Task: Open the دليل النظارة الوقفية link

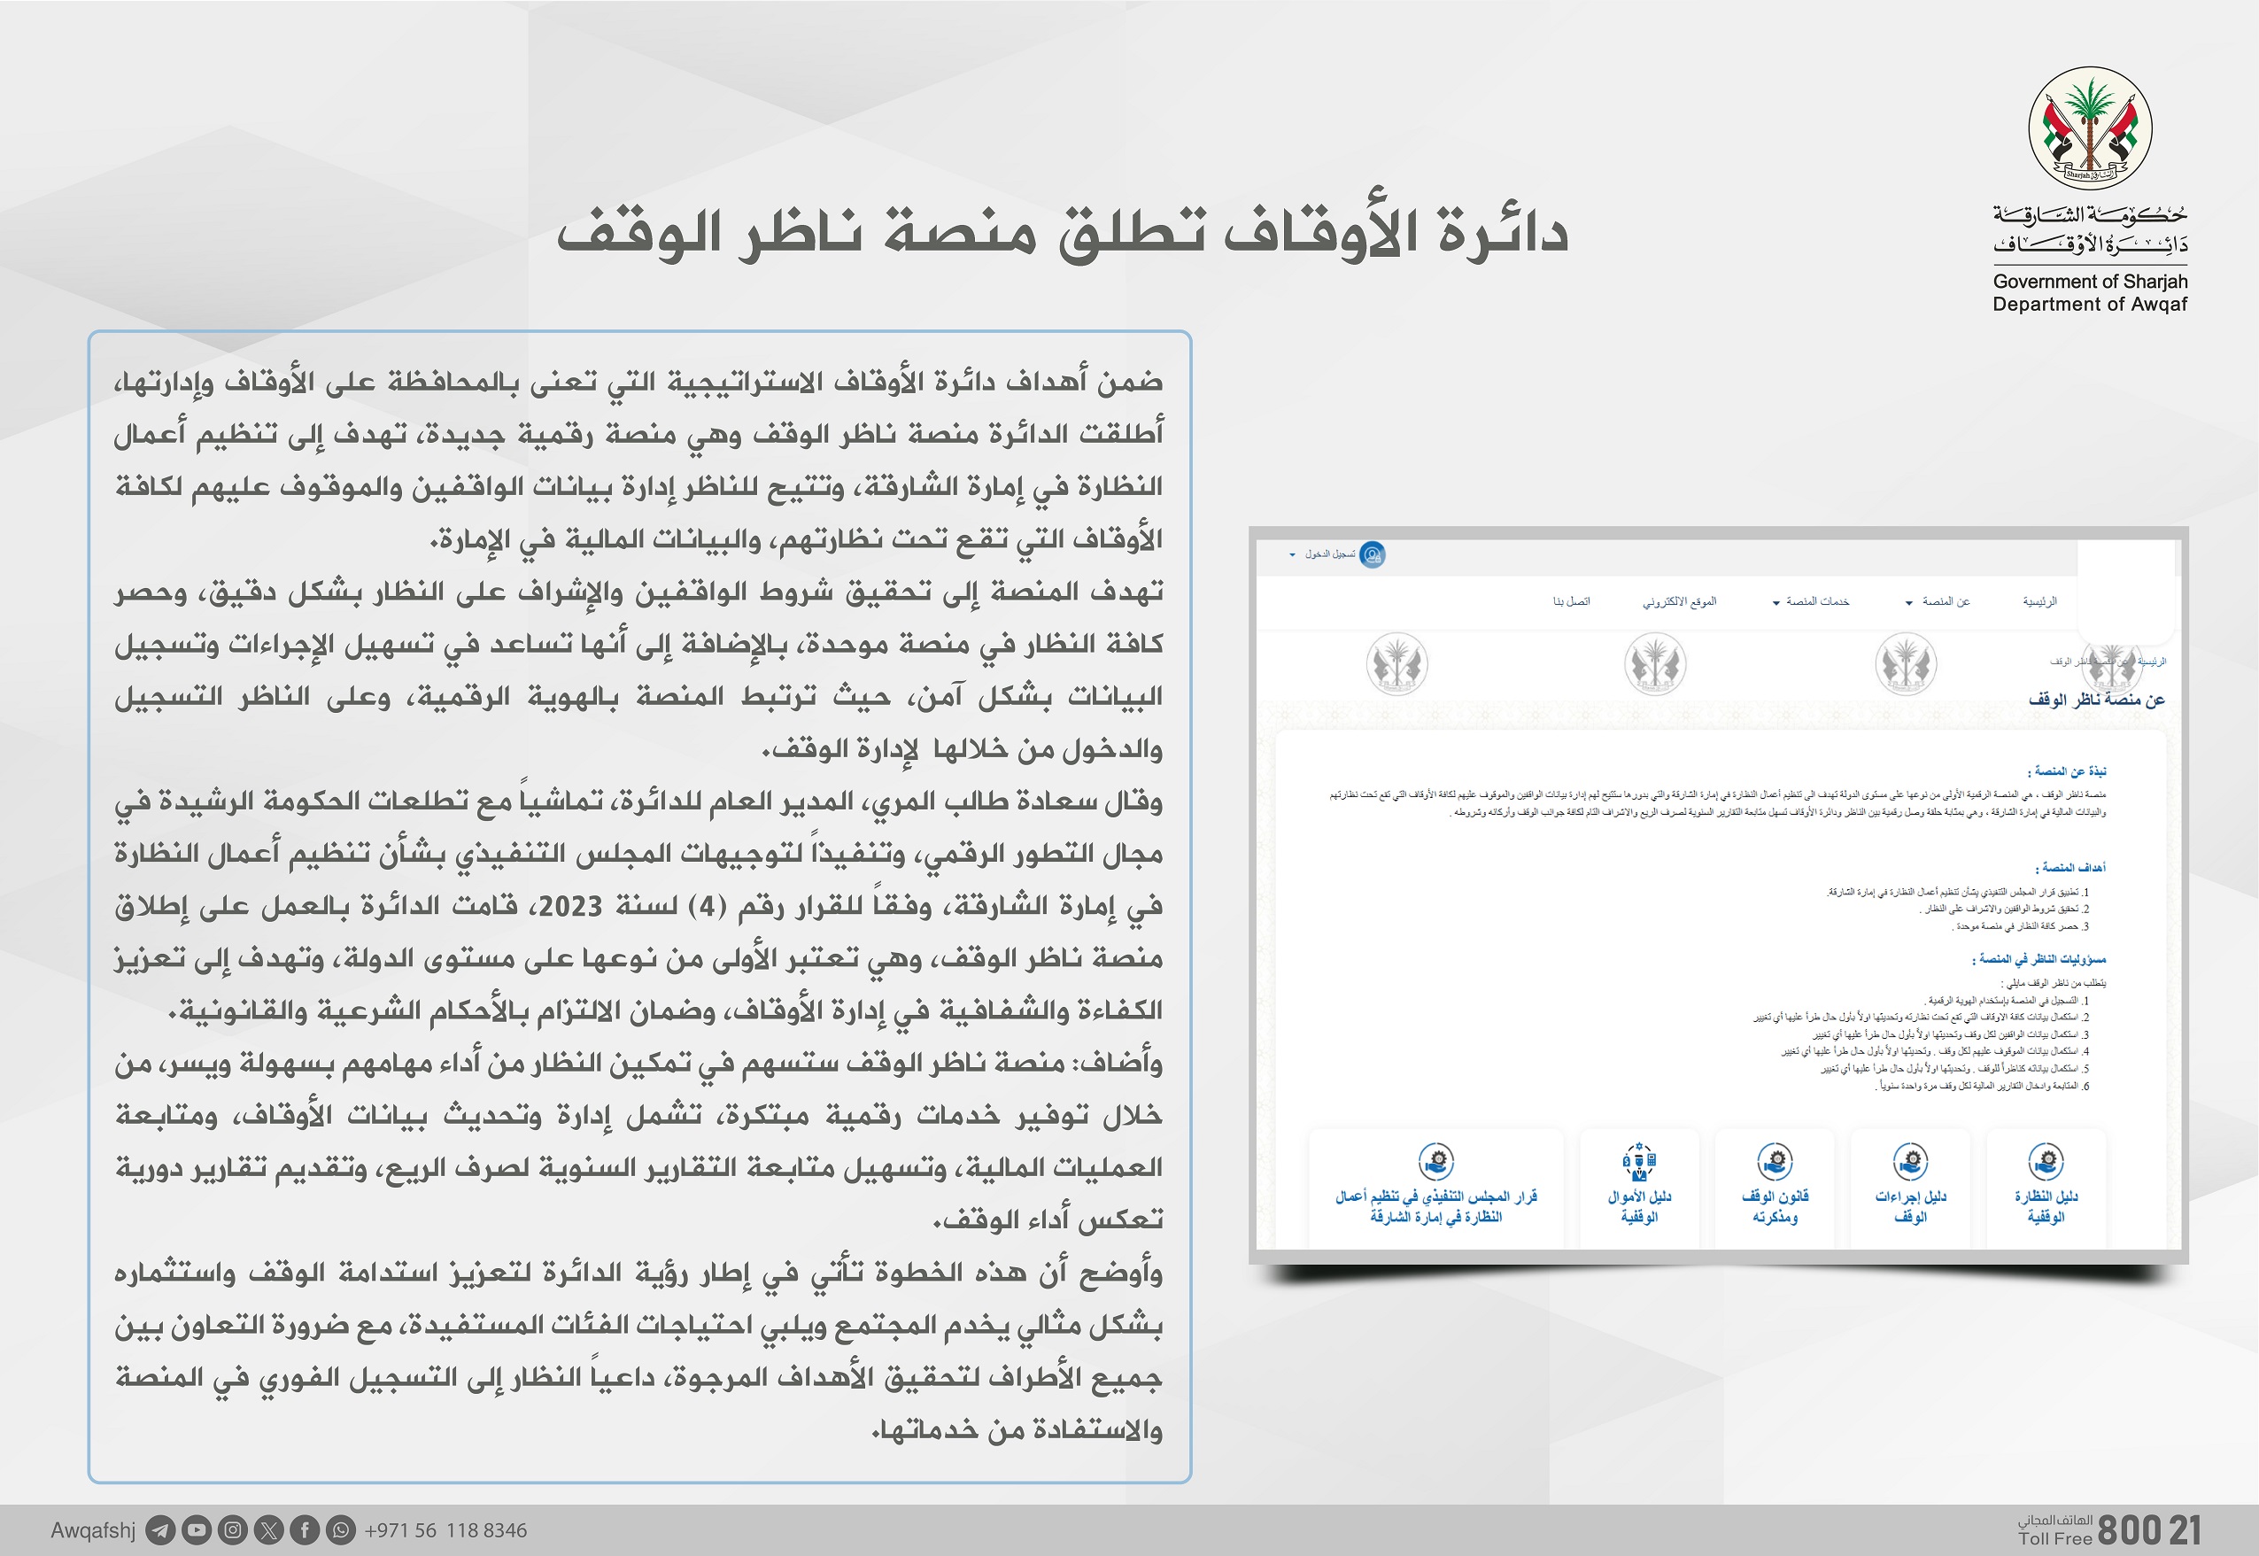Action: (2046, 1206)
